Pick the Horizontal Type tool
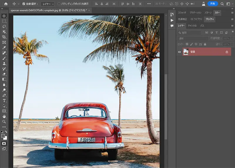 point(4,101)
